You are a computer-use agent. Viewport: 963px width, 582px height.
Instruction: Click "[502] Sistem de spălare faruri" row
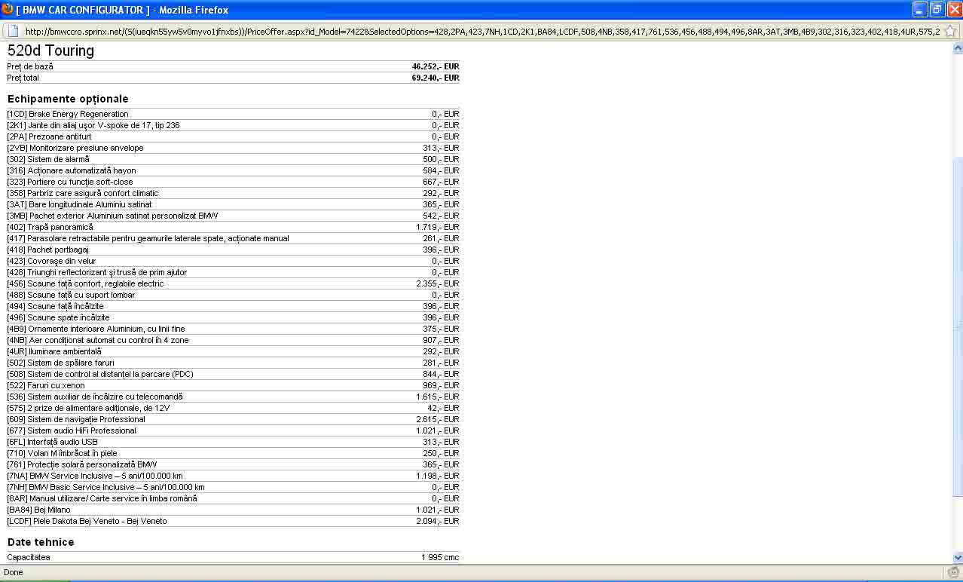click(233, 363)
